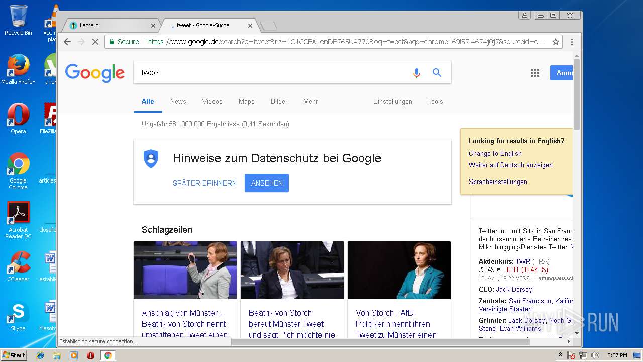This screenshot has height=362, width=643.
Task: Open Von Storch - AfD-Politikerin headline
Action: (x=397, y=324)
